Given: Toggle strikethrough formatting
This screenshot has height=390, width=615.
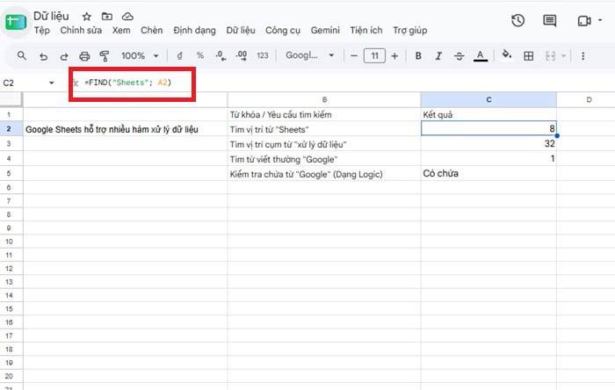Looking at the screenshot, I should pyautogui.click(x=459, y=55).
